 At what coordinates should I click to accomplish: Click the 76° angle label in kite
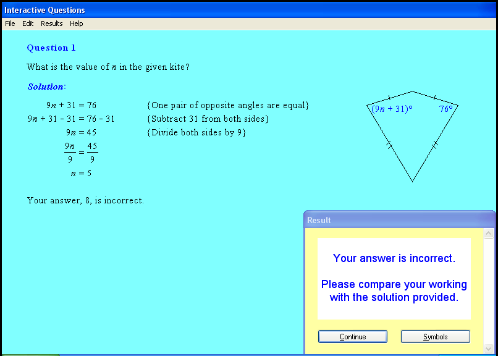point(446,109)
